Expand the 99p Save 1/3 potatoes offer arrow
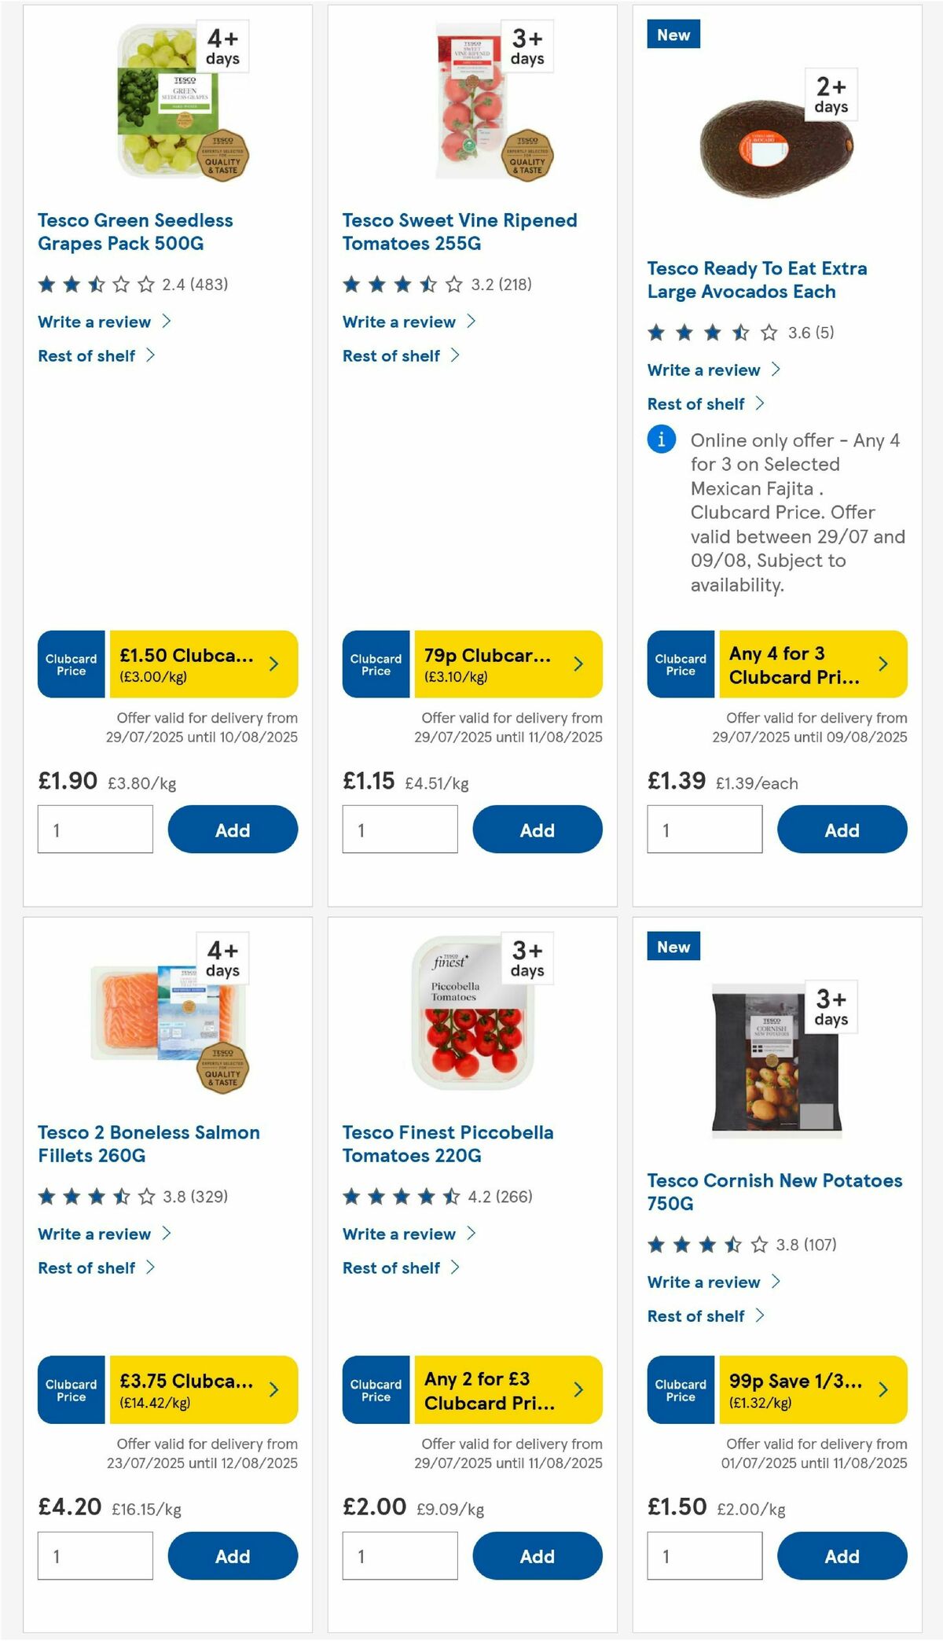Image resolution: width=943 pixels, height=1641 pixels. (x=882, y=1390)
